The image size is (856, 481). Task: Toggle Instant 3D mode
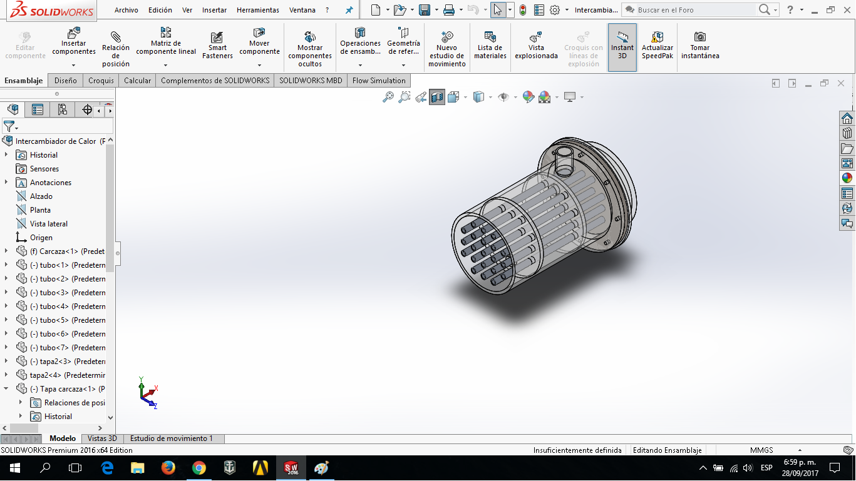tap(622, 48)
